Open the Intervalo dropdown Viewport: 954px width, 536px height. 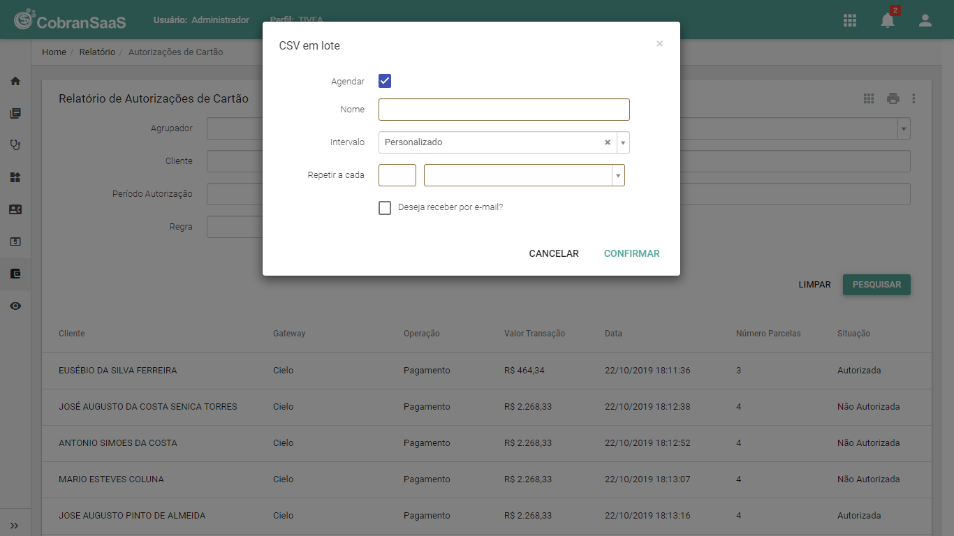coord(623,142)
